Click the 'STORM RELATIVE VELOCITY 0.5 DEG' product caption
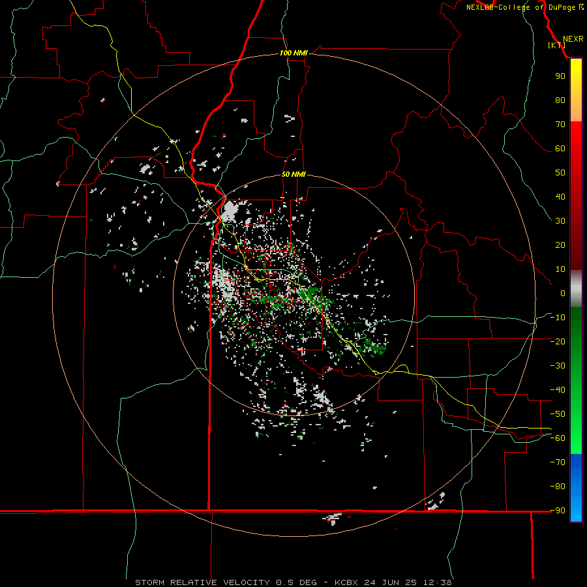Screen dimensions: 587x587 click(x=226, y=582)
